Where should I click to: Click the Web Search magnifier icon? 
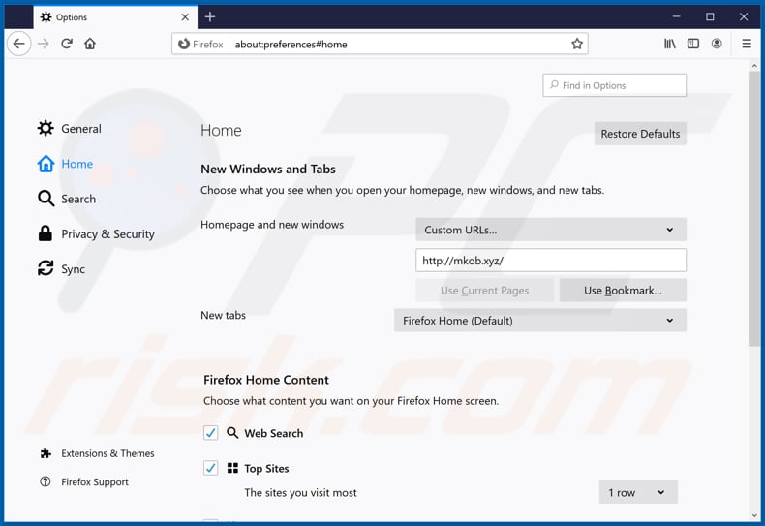click(232, 433)
